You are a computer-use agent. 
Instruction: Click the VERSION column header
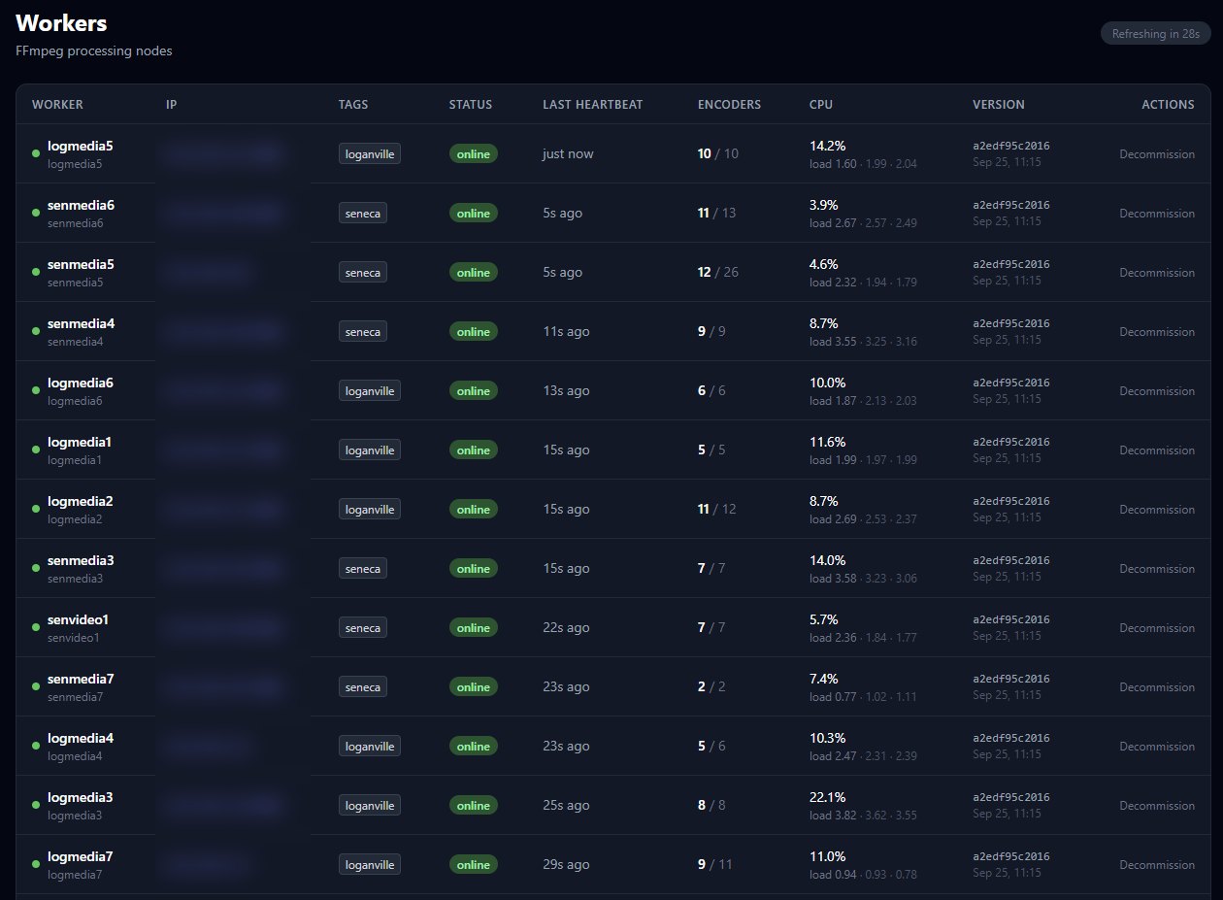pos(999,105)
